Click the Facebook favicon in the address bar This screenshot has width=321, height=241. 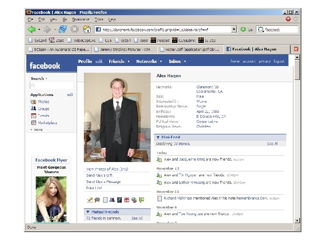98,29
